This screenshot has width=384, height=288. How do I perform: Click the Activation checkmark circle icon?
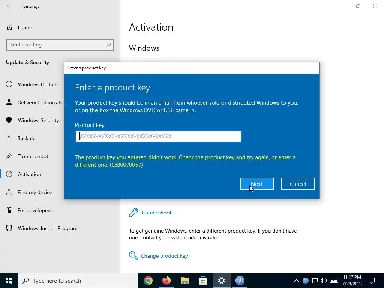[x=9, y=174]
